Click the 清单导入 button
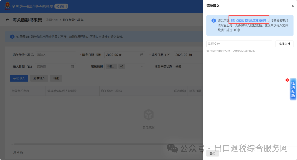The height and width of the screenshot is (160, 297). pyautogui.click(x=39, y=78)
